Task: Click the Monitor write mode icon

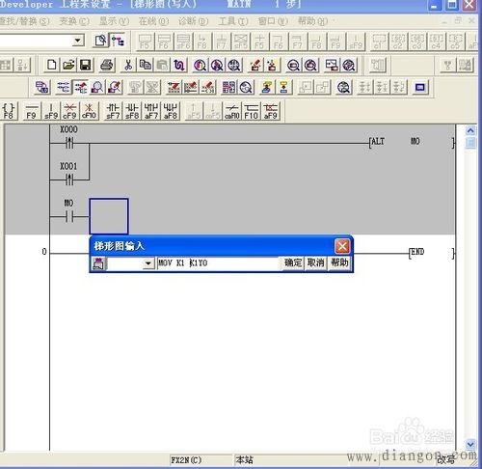Action: 115,87
